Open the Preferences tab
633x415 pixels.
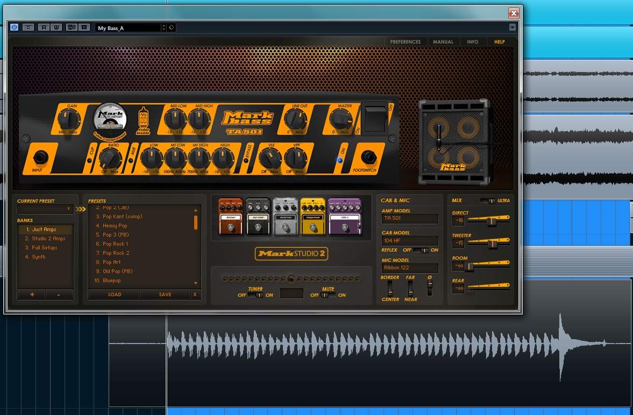(405, 42)
